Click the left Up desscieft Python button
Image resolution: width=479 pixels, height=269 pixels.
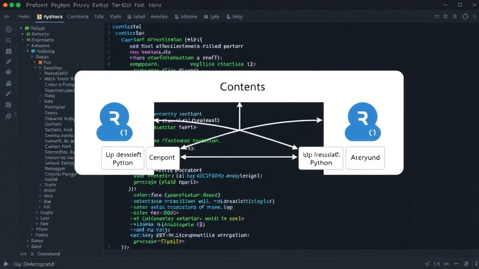point(123,158)
